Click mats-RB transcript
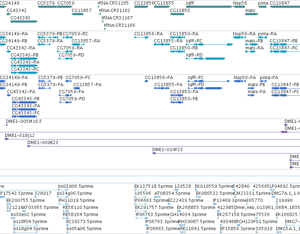 coord(252,44)
